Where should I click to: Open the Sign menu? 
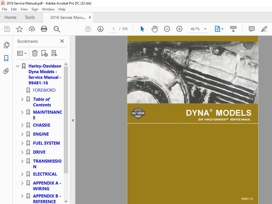pos(35,9)
